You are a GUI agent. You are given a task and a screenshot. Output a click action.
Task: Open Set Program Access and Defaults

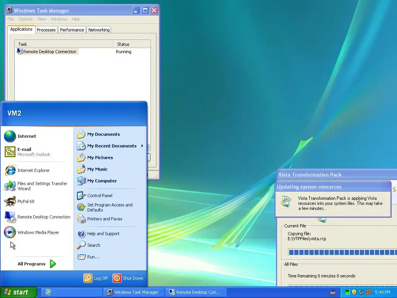tap(105, 207)
